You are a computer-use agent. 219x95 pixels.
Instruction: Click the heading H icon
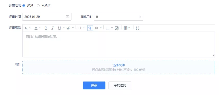click(80, 28)
